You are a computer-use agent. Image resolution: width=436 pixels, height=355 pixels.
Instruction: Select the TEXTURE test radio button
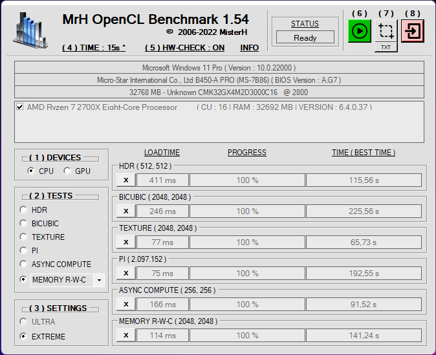(x=23, y=237)
